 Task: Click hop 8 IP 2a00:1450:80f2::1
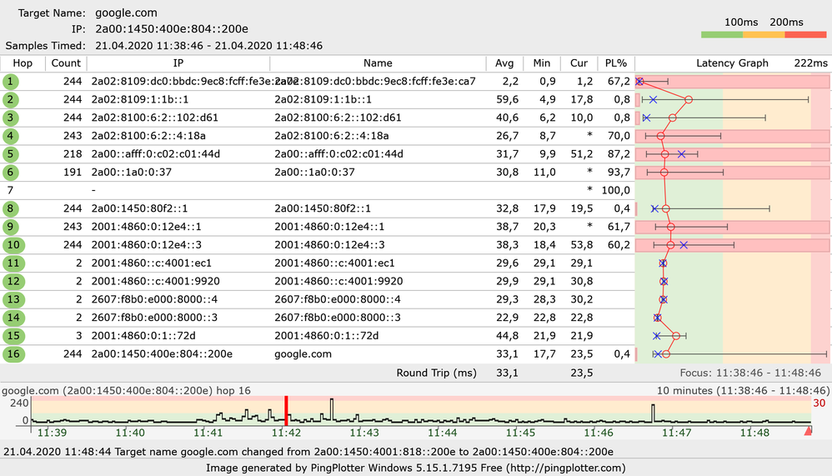point(139,208)
